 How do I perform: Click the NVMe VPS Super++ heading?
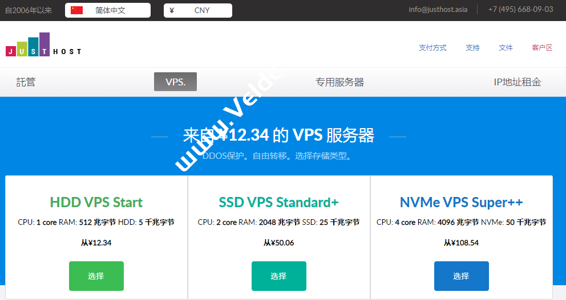pyautogui.click(x=462, y=203)
